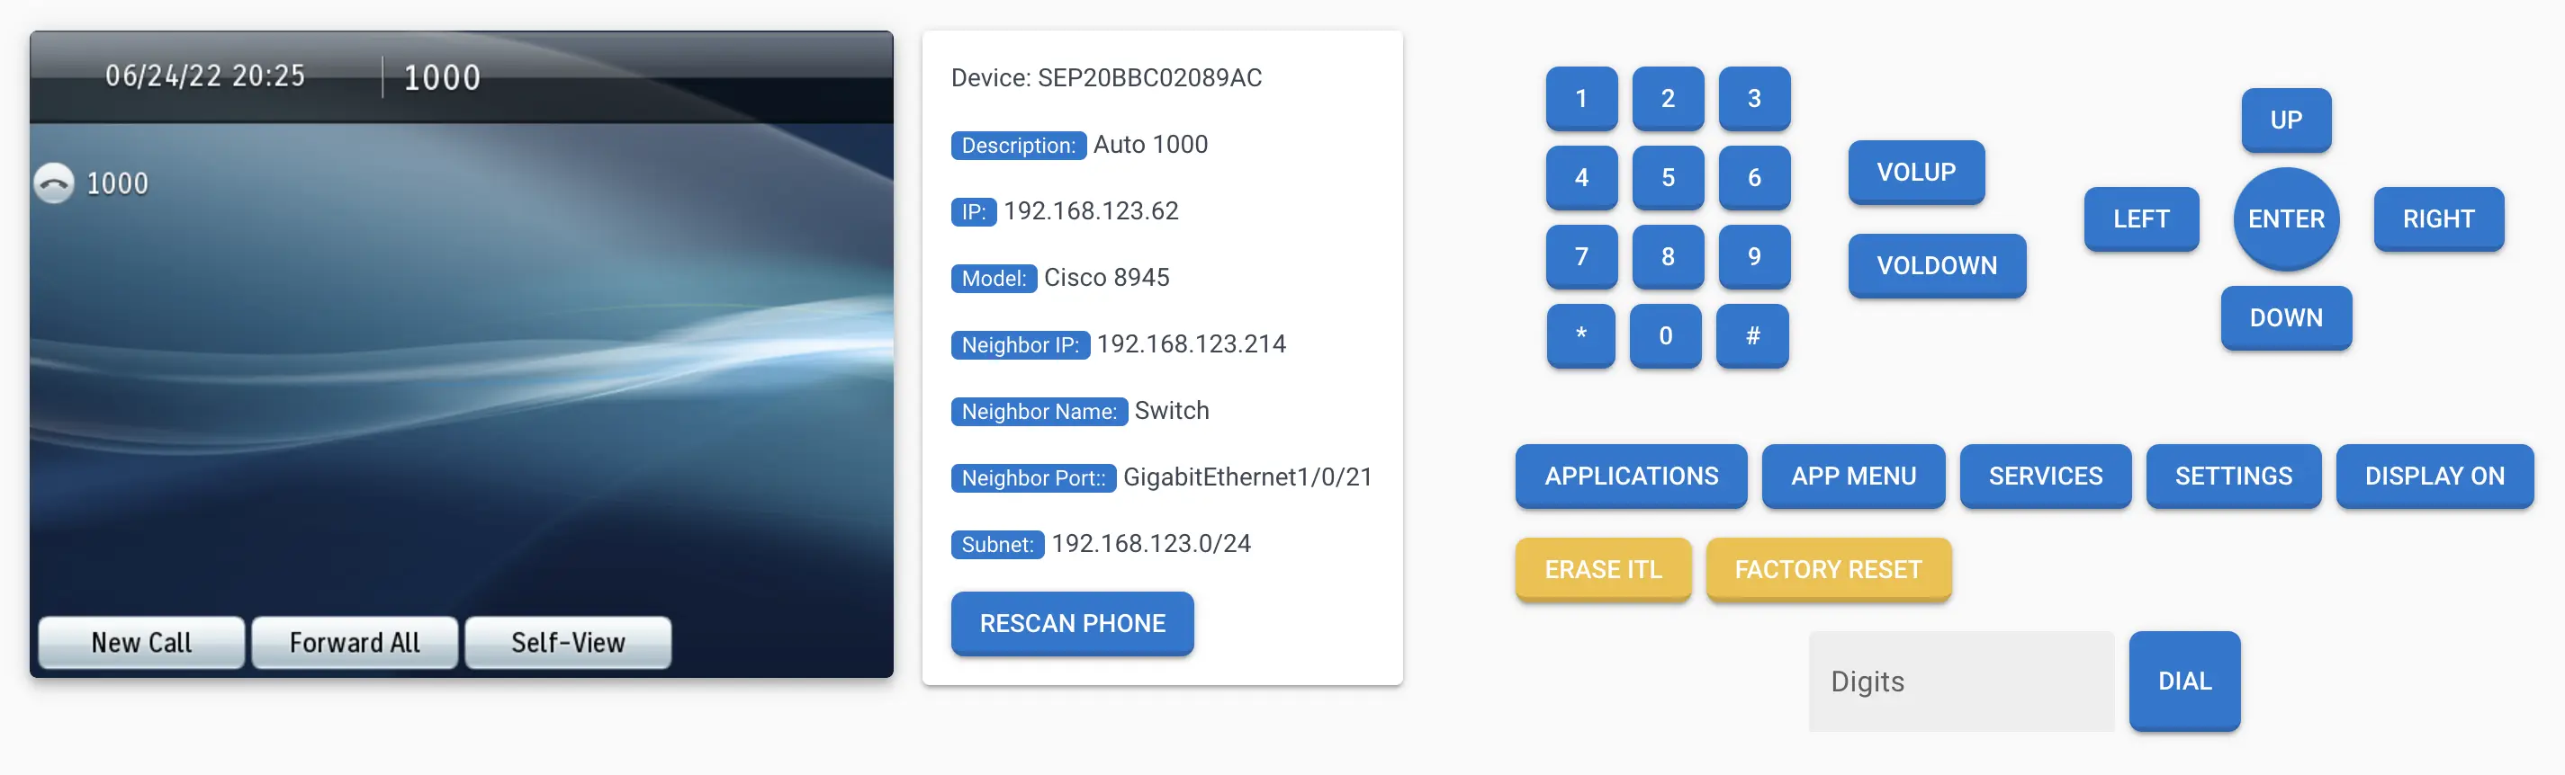The width and height of the screenshot is (2565, 775).
Task: Focus the Digits input field
Action: point(1959,681)
